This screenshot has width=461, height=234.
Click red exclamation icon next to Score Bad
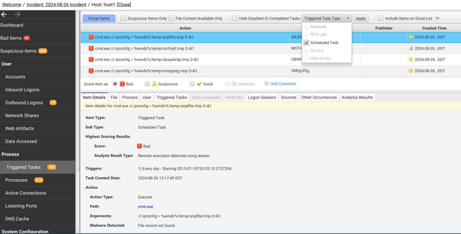point(139,146)
